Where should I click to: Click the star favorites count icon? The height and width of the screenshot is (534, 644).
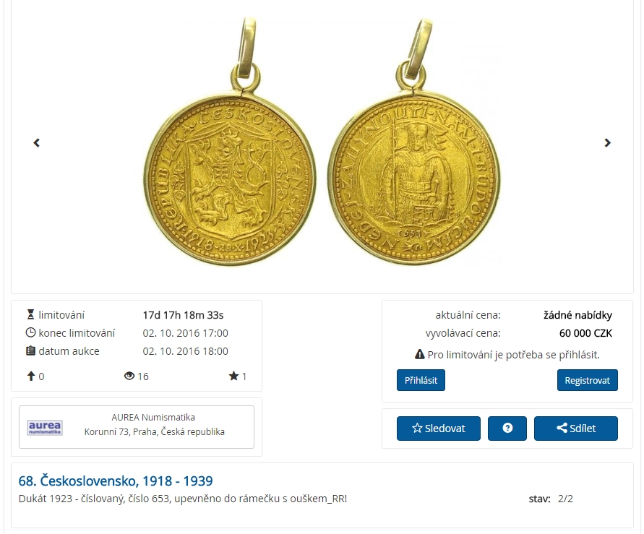pyautogui.click(x=233, y=376)
